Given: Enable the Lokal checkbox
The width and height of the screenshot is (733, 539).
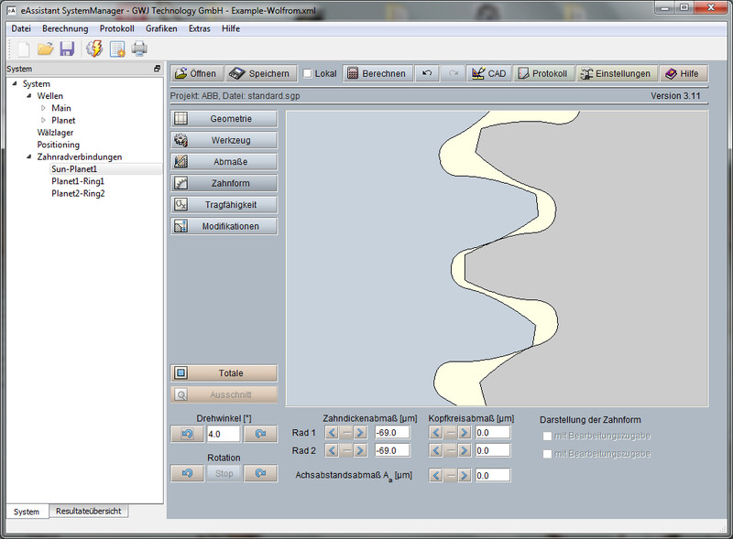Looking at the screenshot, I should point(308,73).
